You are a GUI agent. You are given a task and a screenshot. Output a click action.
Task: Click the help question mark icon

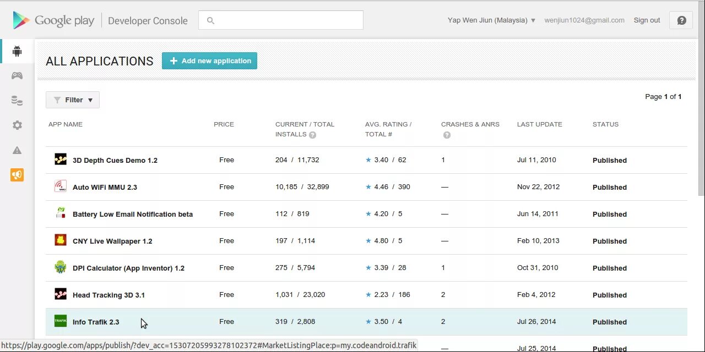click(681, 20)
